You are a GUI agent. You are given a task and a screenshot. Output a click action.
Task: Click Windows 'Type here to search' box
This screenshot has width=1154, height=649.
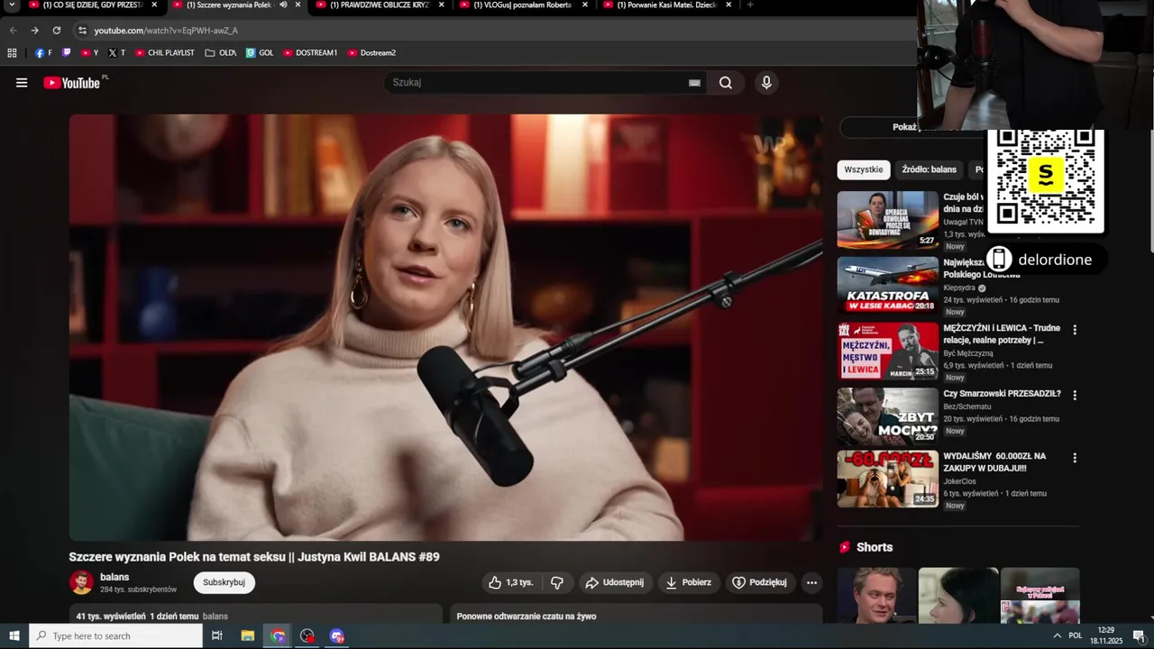(x=115, y=635)
